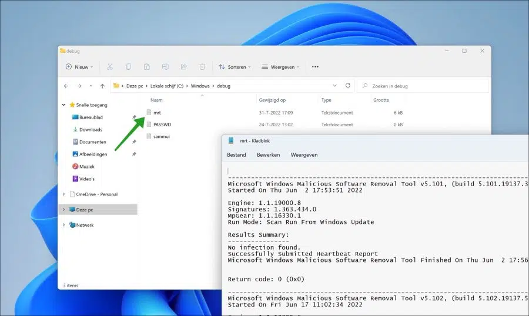Viewport: 529px width, 316px height.
Task: Sort by Gewijzigd op column header
Action: tap(272, 100)
